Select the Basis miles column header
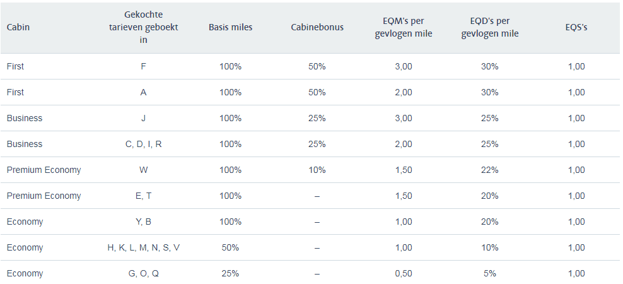Screen dimensions: 623x284 click(230, 28)
